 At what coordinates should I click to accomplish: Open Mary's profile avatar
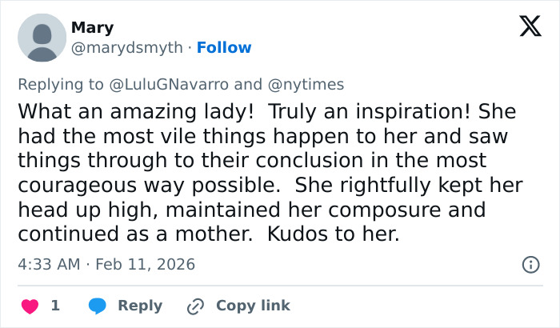tap(42, 38)
